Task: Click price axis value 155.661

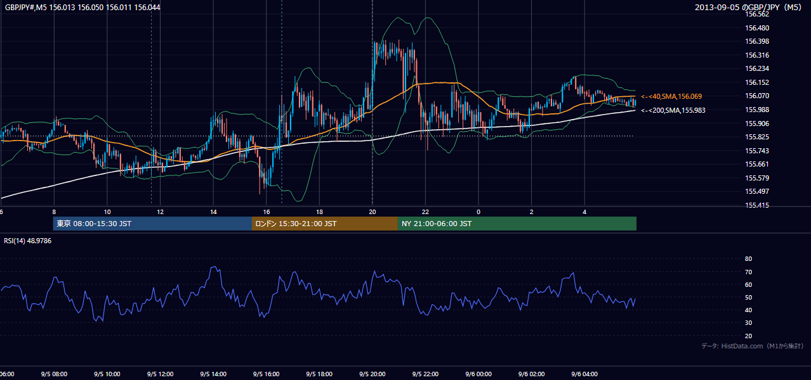Action: (x=756, y=164)
